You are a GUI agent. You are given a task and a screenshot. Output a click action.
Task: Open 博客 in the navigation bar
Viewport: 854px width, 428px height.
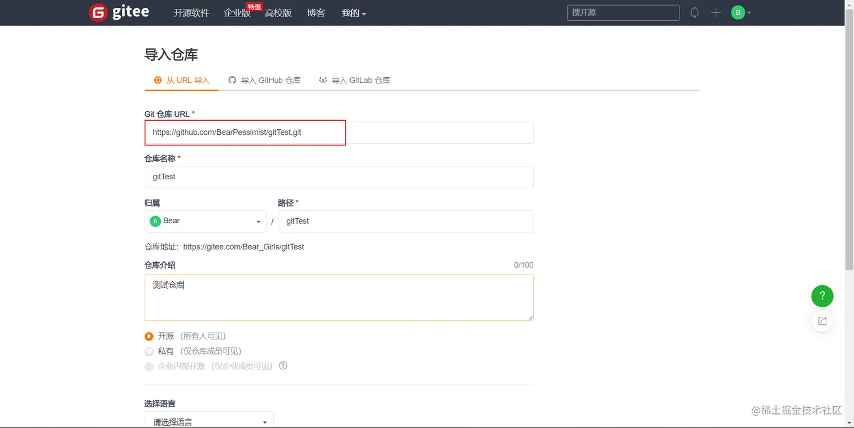click(x=316, y=13)
